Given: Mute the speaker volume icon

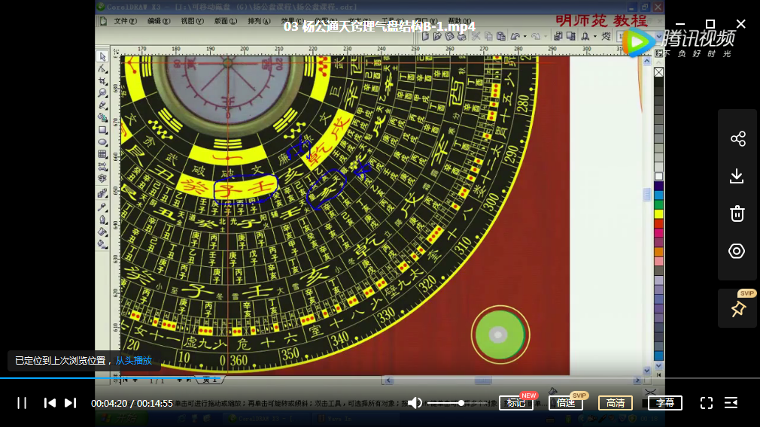Looking at the screenshot, I should (x=415, y=403).
